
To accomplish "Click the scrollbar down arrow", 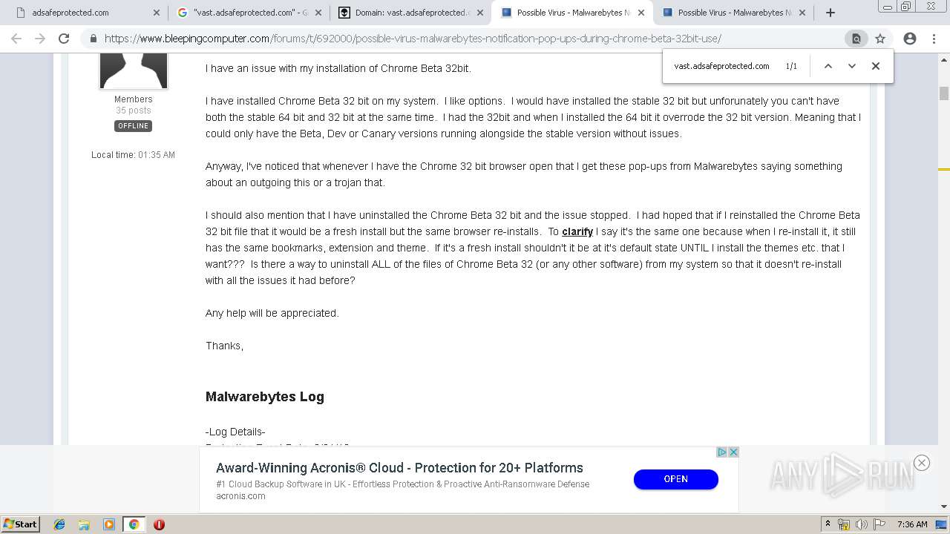I will pyautogui.click(x=944, y=507).
